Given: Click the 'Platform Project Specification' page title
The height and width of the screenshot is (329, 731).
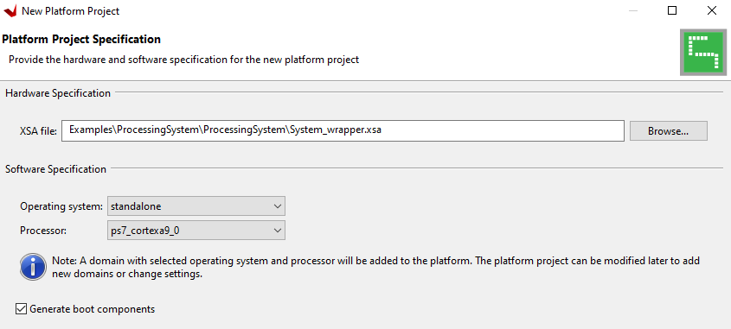Looking at the screenshot, I should click(81, 40).
